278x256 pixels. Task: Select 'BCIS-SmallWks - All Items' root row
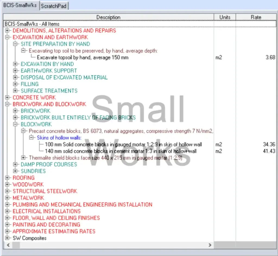tap(140, 24)
